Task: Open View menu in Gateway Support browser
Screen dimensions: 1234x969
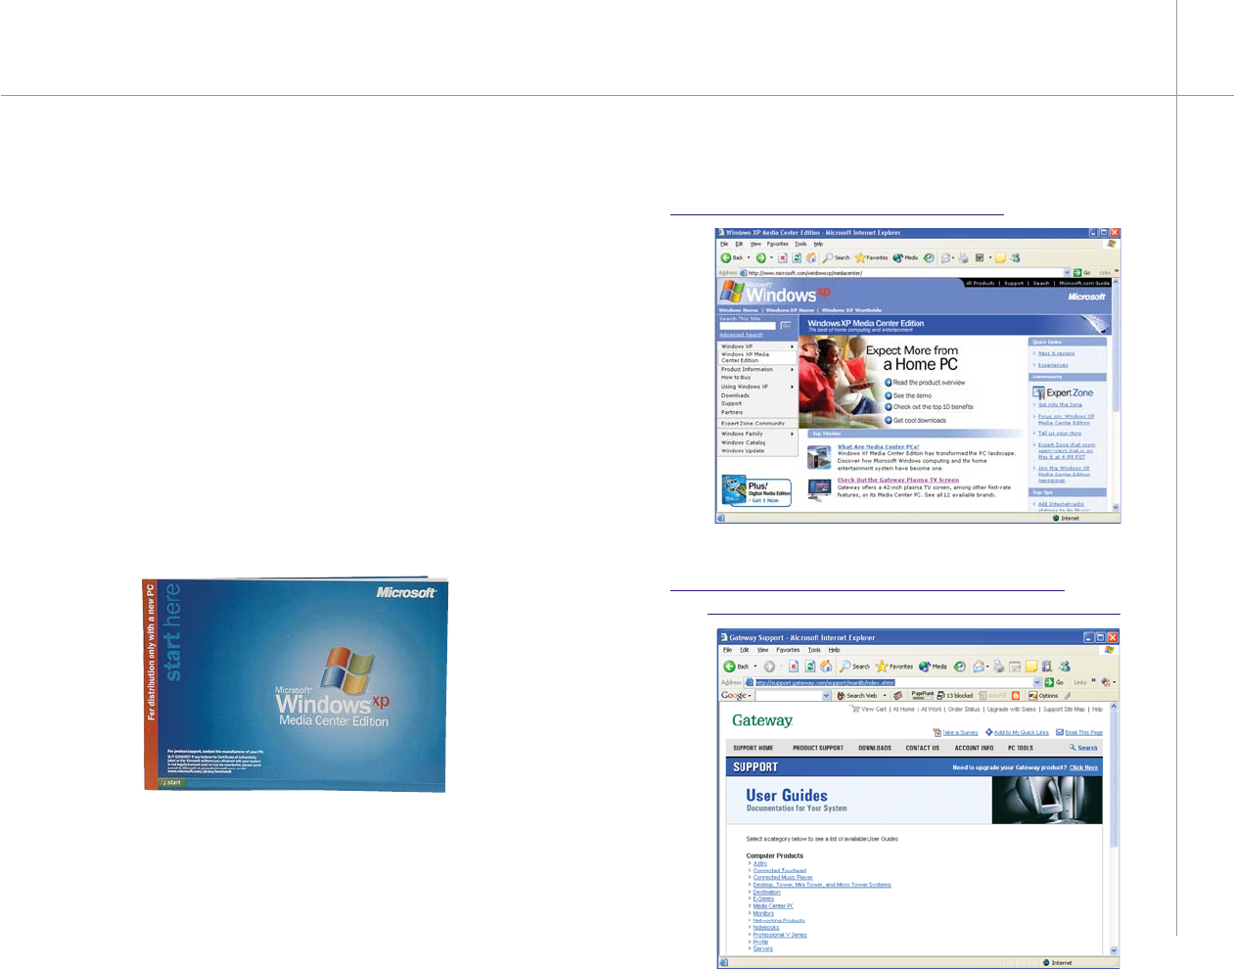Action: pos(762,650)
